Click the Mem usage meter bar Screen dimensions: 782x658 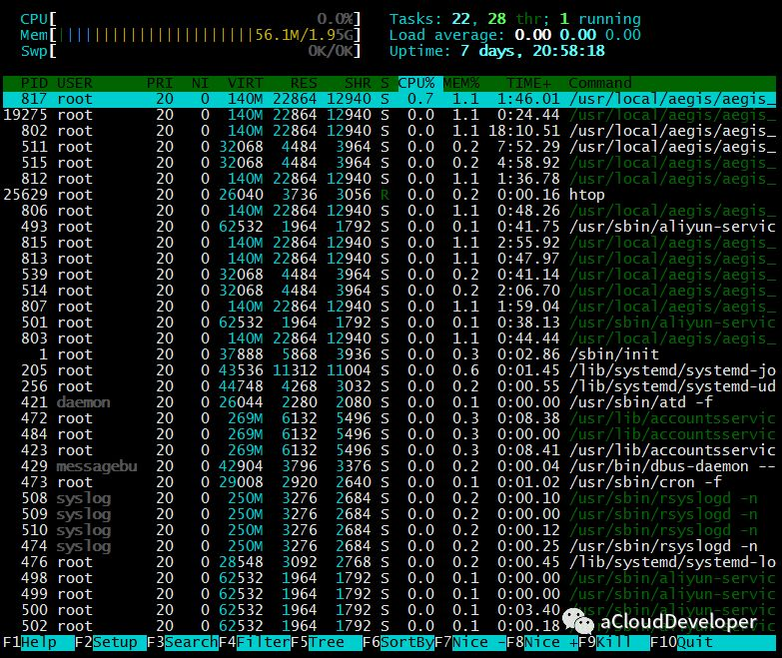(x=190, y=35)
